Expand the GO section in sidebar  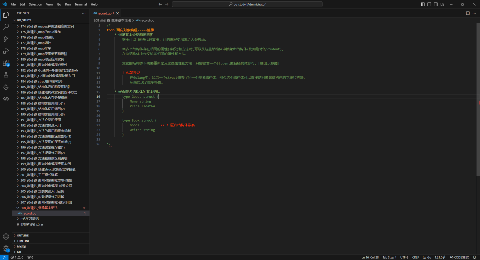point(51,252)
